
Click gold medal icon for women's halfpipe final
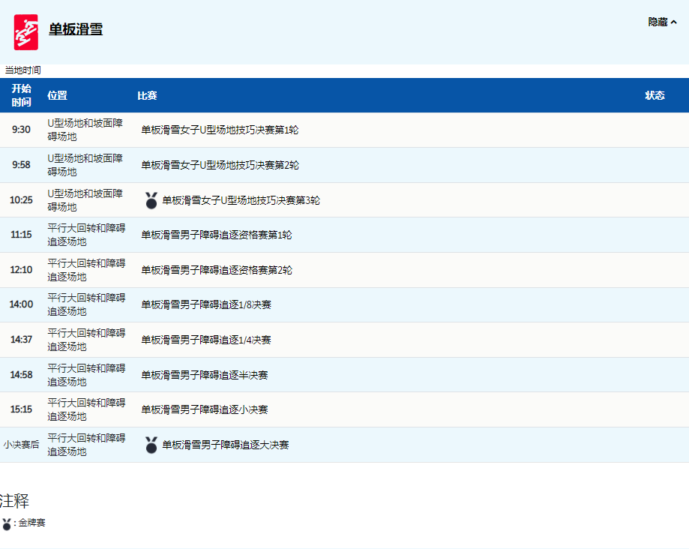pos(151,200)
